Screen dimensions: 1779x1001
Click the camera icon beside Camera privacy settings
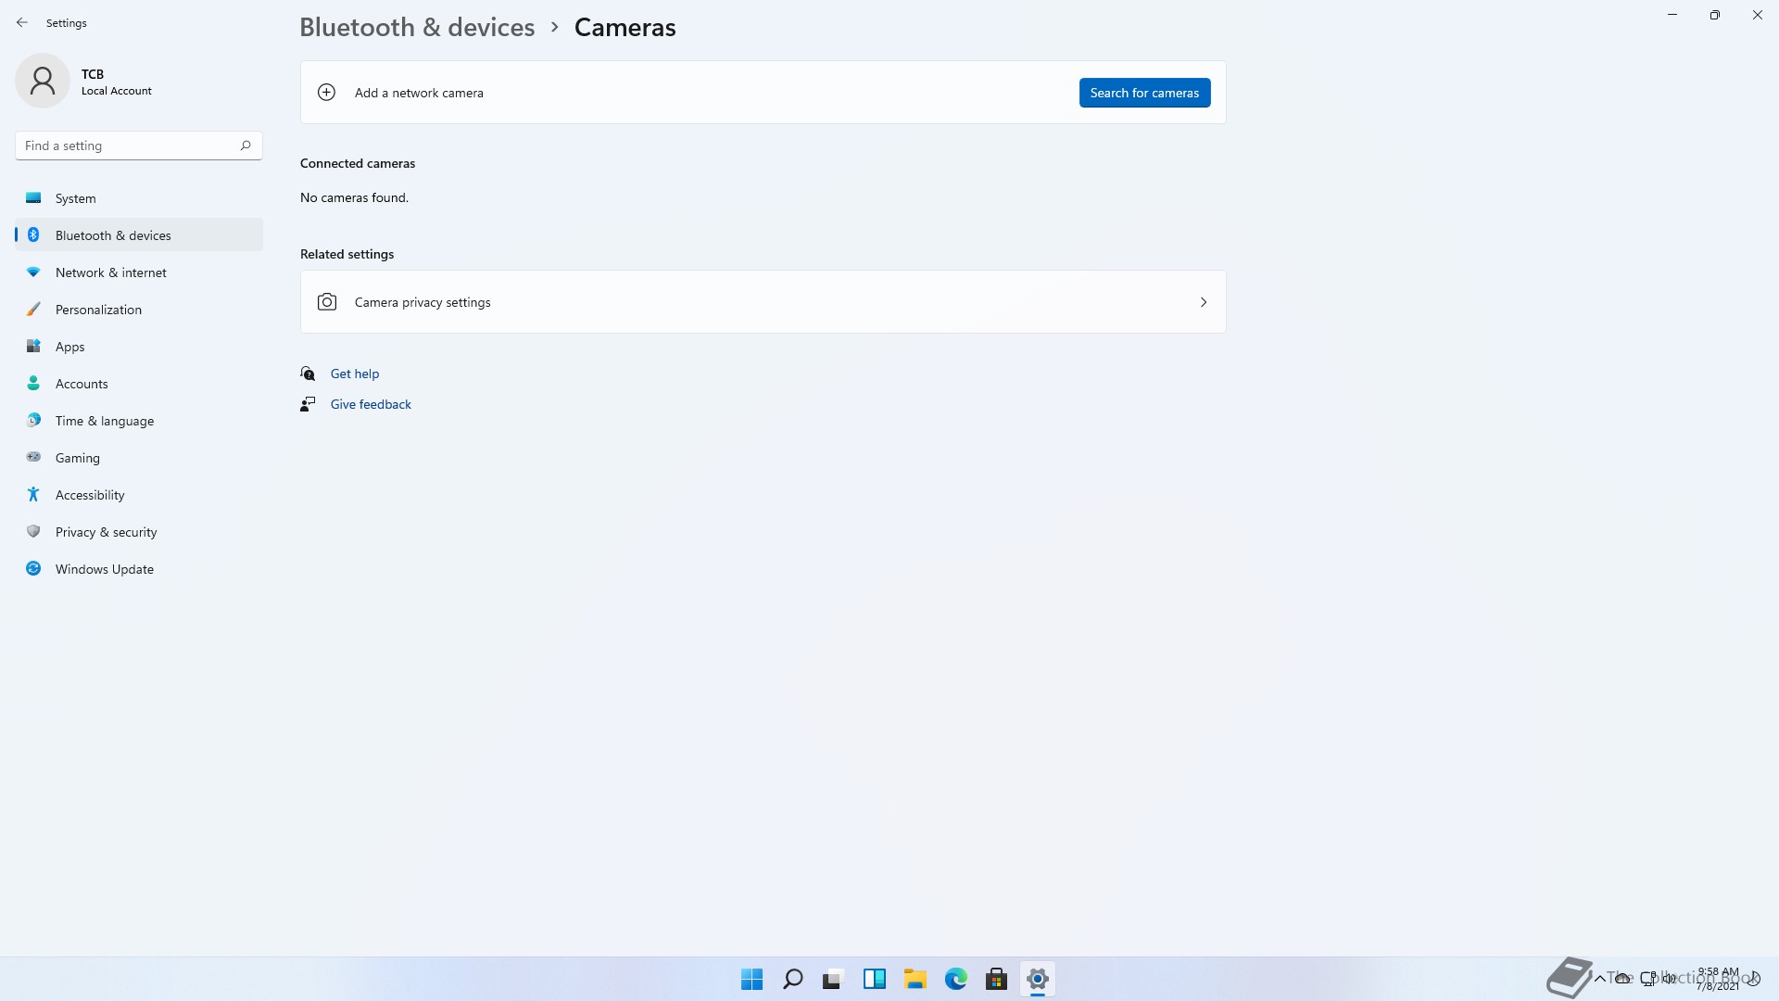coord(327,302)
